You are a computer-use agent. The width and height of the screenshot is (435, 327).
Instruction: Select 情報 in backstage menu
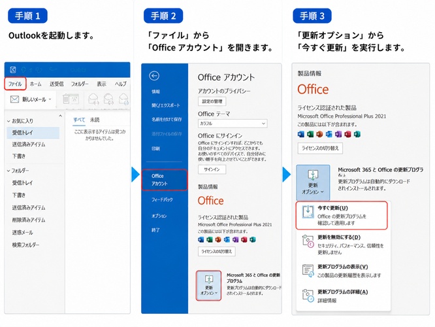[x=155, y=92]
